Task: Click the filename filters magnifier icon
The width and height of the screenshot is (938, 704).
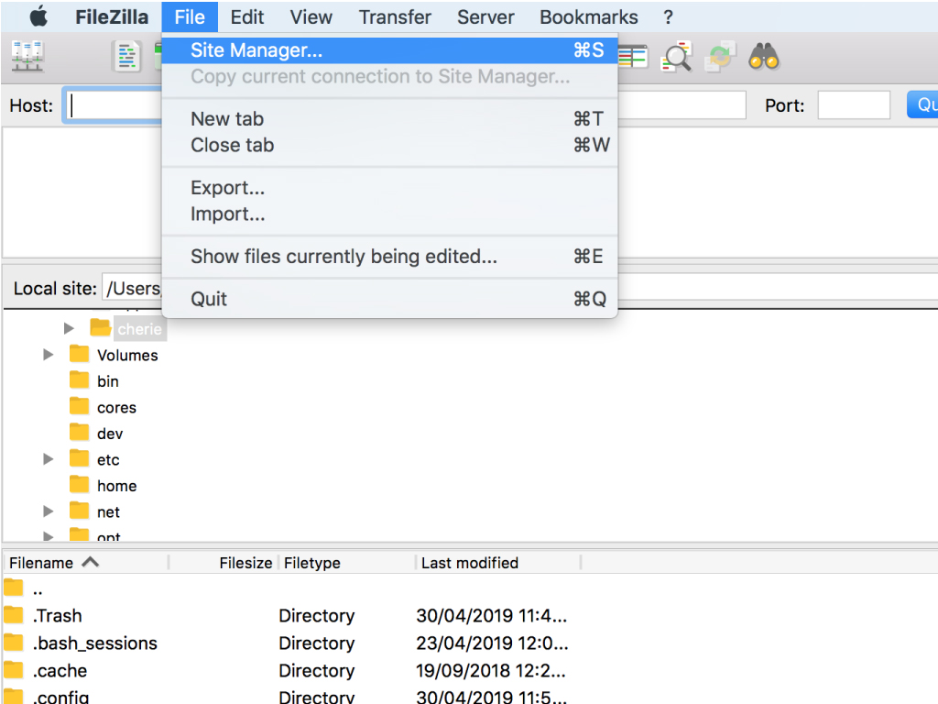Action: [x=677, y=57]
